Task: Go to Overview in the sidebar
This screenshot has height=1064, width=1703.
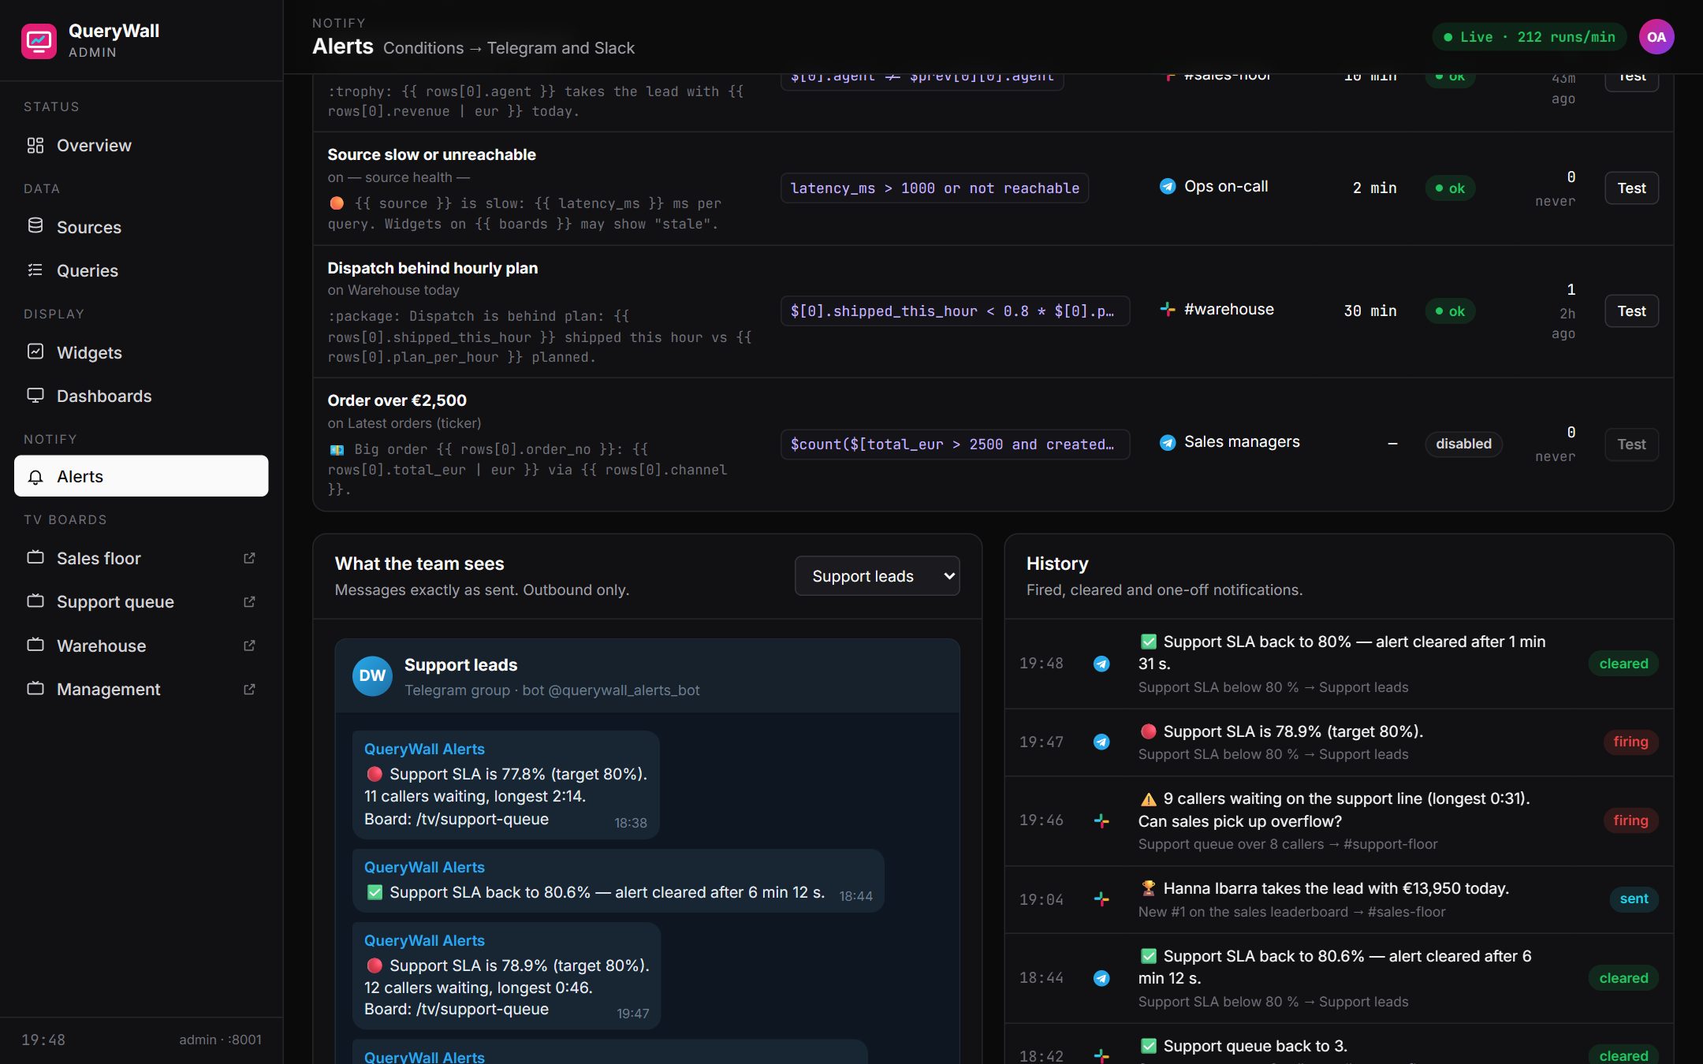Action: pyautogui.click(x=141, y=145)
